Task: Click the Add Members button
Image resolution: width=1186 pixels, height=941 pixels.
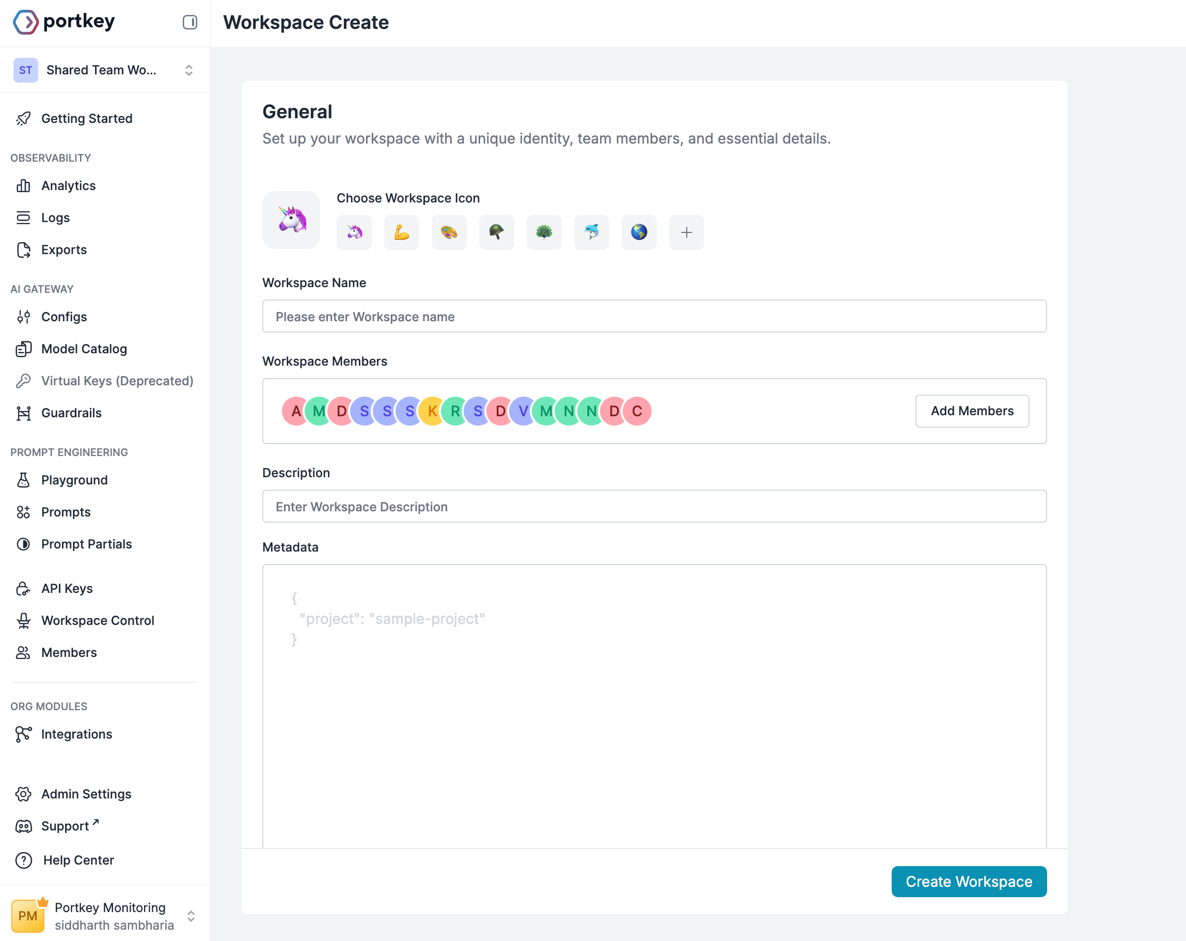Action: pos(972,411)
